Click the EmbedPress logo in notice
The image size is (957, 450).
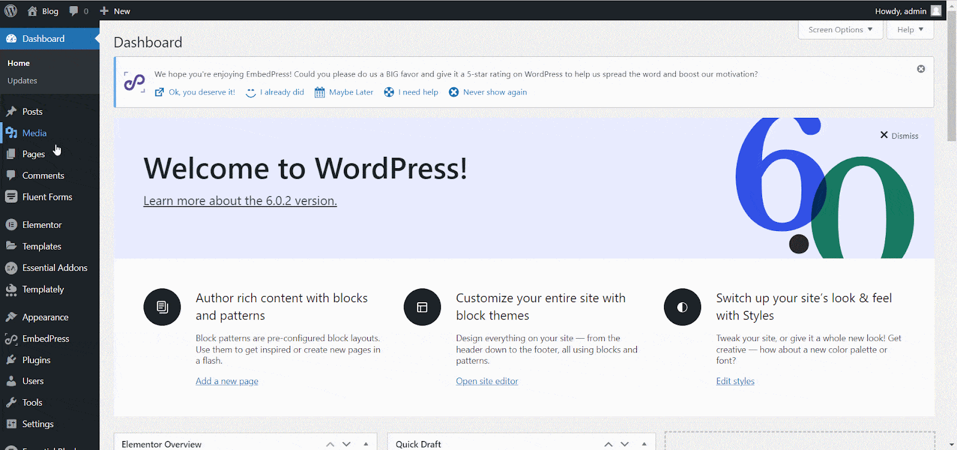pyautogui.click(x=135, y=82)
